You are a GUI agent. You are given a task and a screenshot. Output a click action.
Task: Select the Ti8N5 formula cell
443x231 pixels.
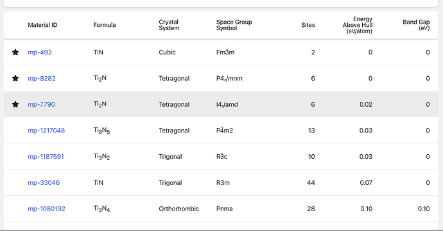click(x=101, y=131)
